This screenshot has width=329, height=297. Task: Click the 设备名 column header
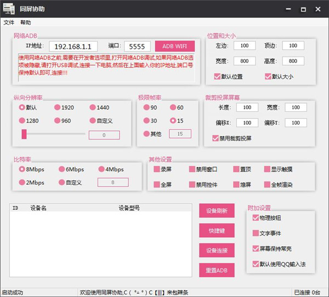pos(38,208)
